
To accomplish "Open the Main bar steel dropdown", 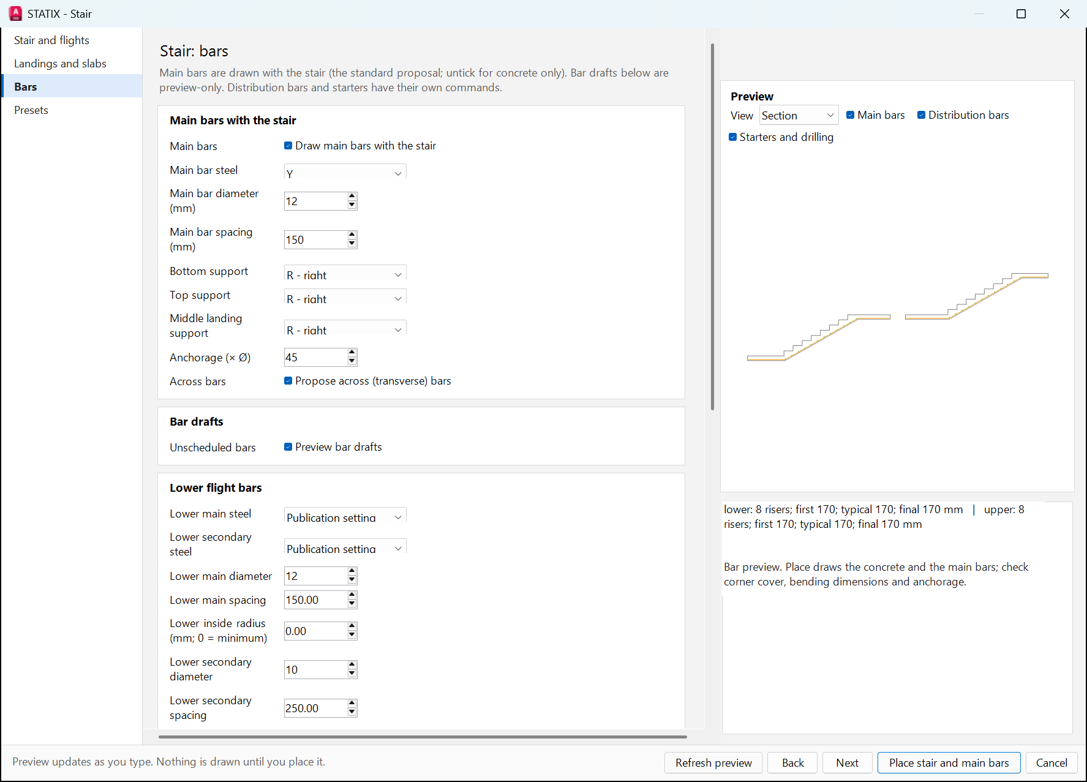I will point(345,171).
